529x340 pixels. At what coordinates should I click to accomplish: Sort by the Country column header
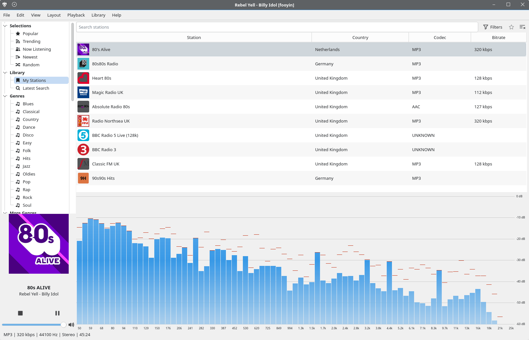[360, 37]
